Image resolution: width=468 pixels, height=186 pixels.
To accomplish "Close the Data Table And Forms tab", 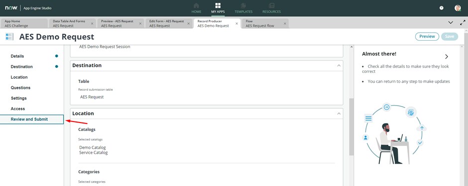I will pos(92,23).
